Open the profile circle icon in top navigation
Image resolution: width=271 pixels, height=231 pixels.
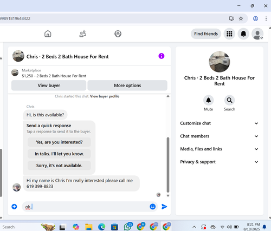point(118,34)
